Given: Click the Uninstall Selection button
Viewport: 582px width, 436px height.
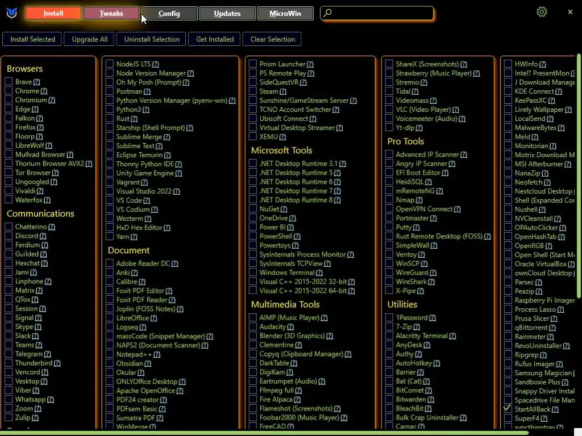Looking at the screenshot, I should coord(152,39).
